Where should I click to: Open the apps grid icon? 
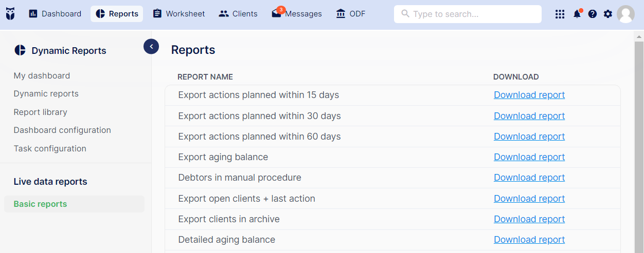coord(560,14)
